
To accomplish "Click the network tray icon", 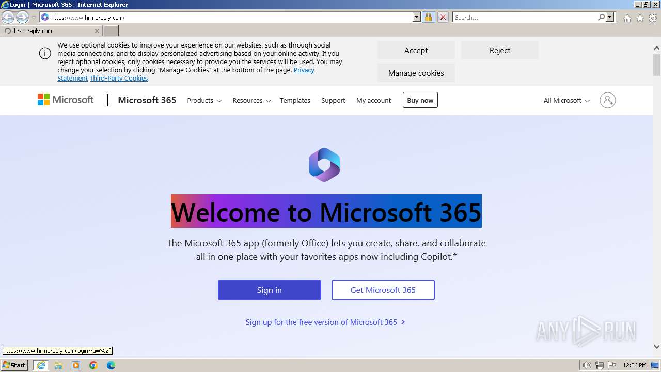I will (600, 365).
